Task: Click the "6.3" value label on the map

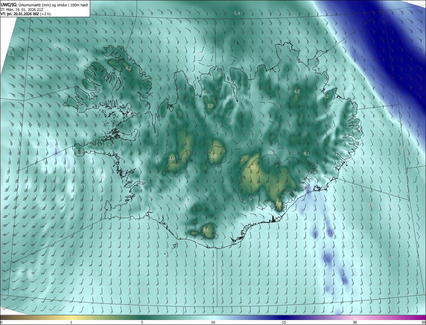Action: click(x=11, y=54)
